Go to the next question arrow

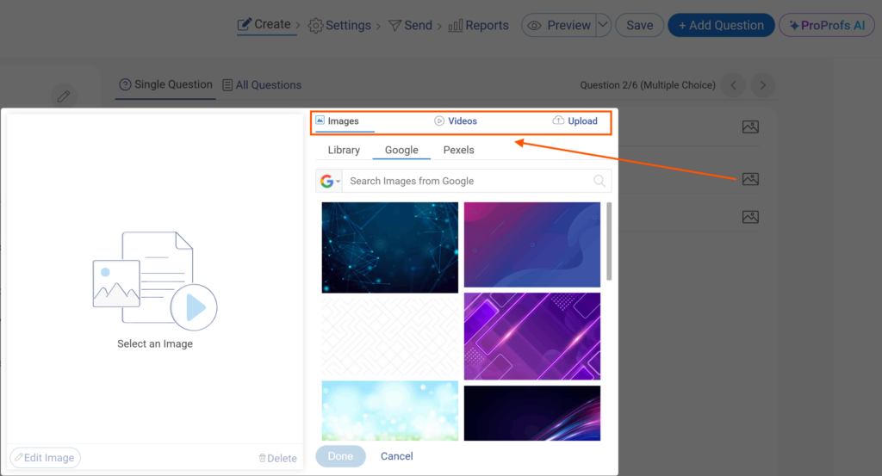click(x=763, y=85)
